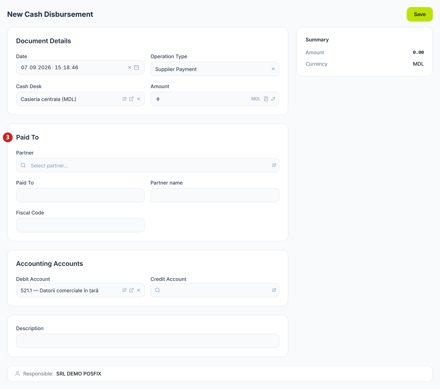This screenshot has height=389, width=440.
Task: Click the search icon in Partner field
Action: (x=23, y=165)
